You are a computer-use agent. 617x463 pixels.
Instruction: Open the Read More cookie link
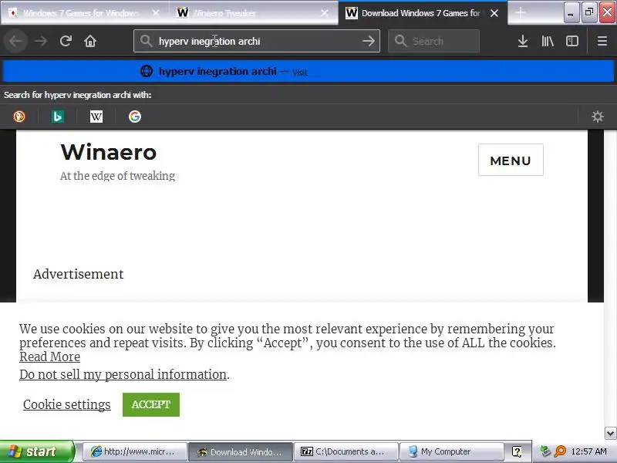[50, 357]
